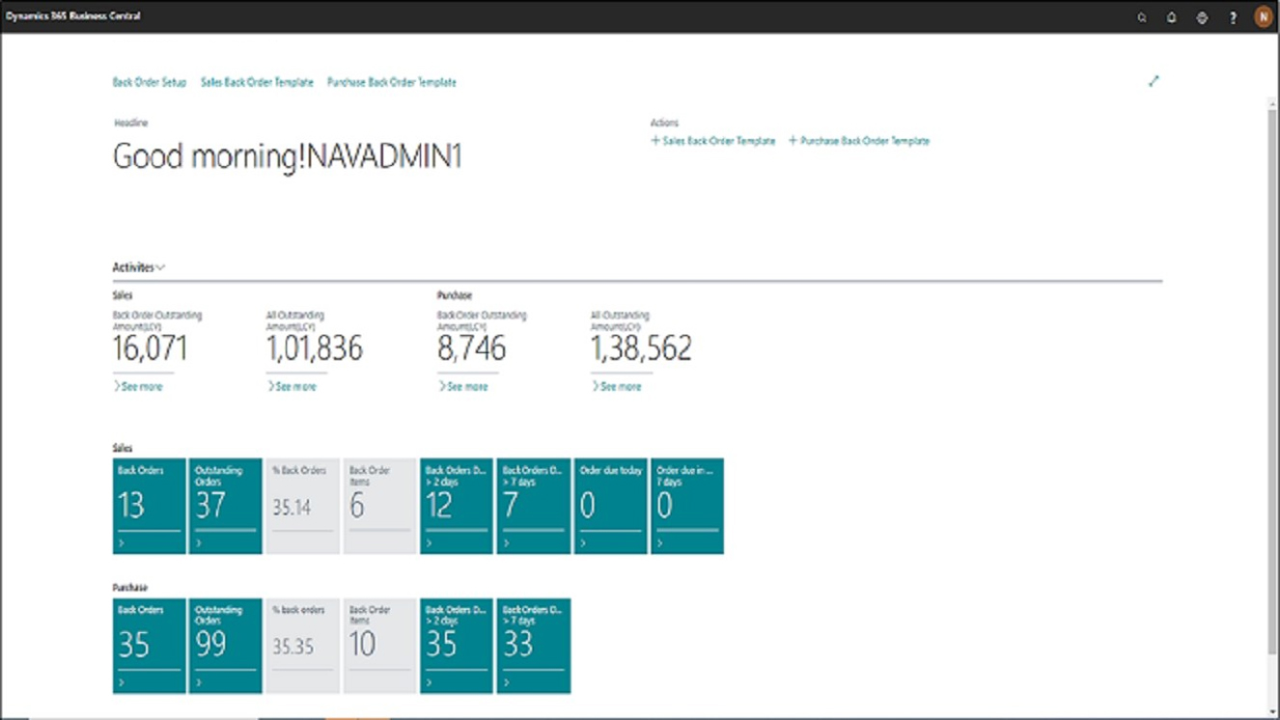Screen dimensions: 1280x720
Task: Open the settings gear icon
Action: point(1202,17)
